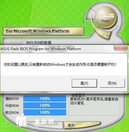The image size is (129, 132).
Task: Click the restart confirmation message text
Action: [60, 65]
